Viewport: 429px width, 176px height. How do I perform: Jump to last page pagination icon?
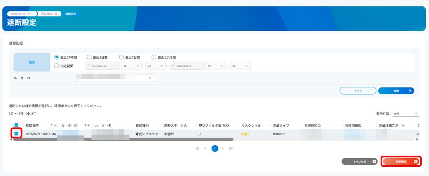pos(231,148)
